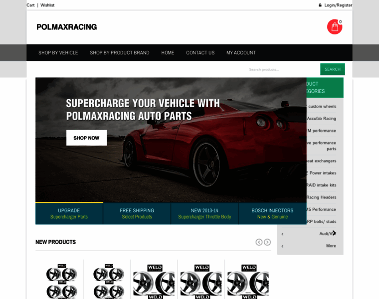
Task: Select the Upgrade Supercharger Parts slide tab
Action: click(69, 213)
